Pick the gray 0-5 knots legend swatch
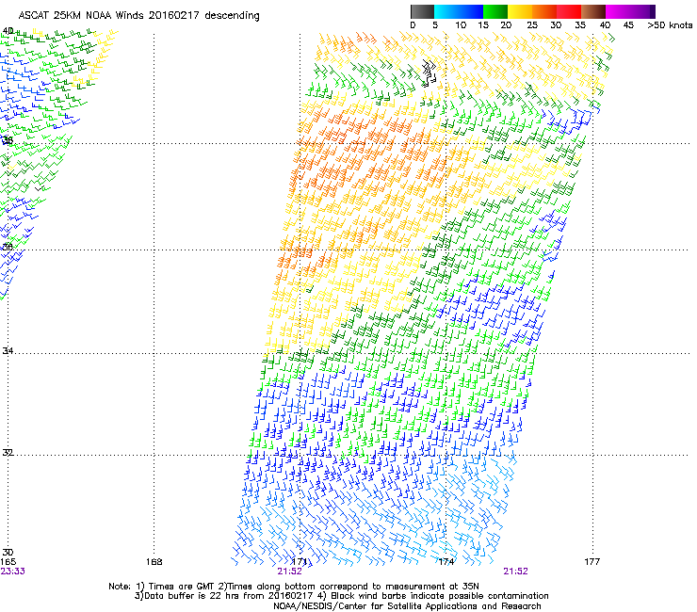697x612 pixels. click(x=422, y=11)
